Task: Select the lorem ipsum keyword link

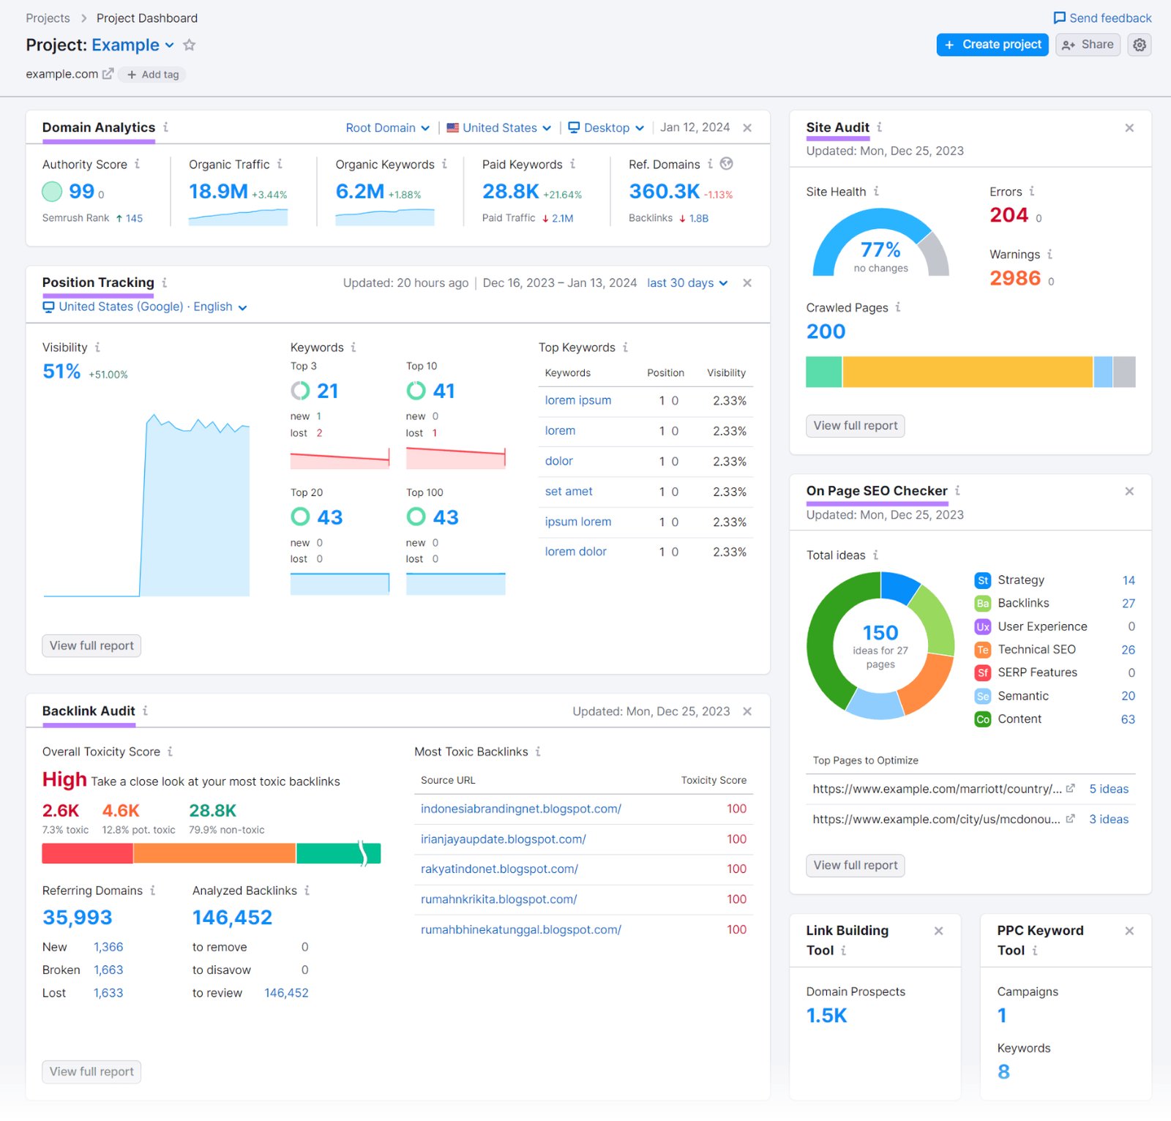Action: [578, 400]
